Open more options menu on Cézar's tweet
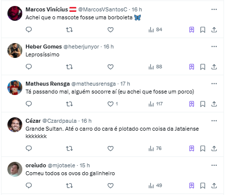 [x=214, y=121]
